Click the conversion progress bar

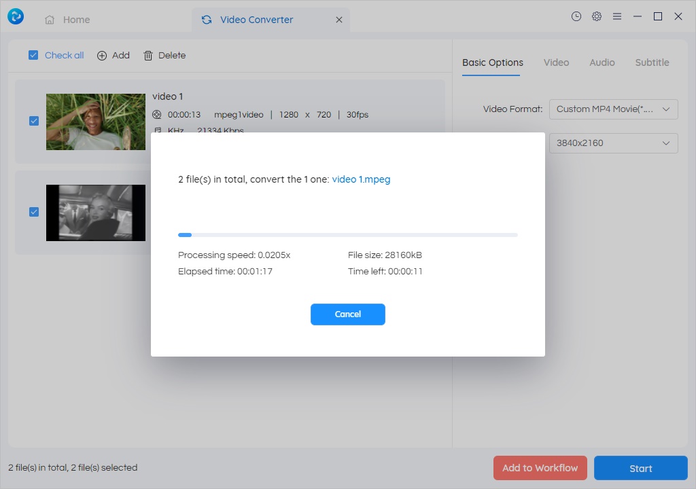[347, 235]
